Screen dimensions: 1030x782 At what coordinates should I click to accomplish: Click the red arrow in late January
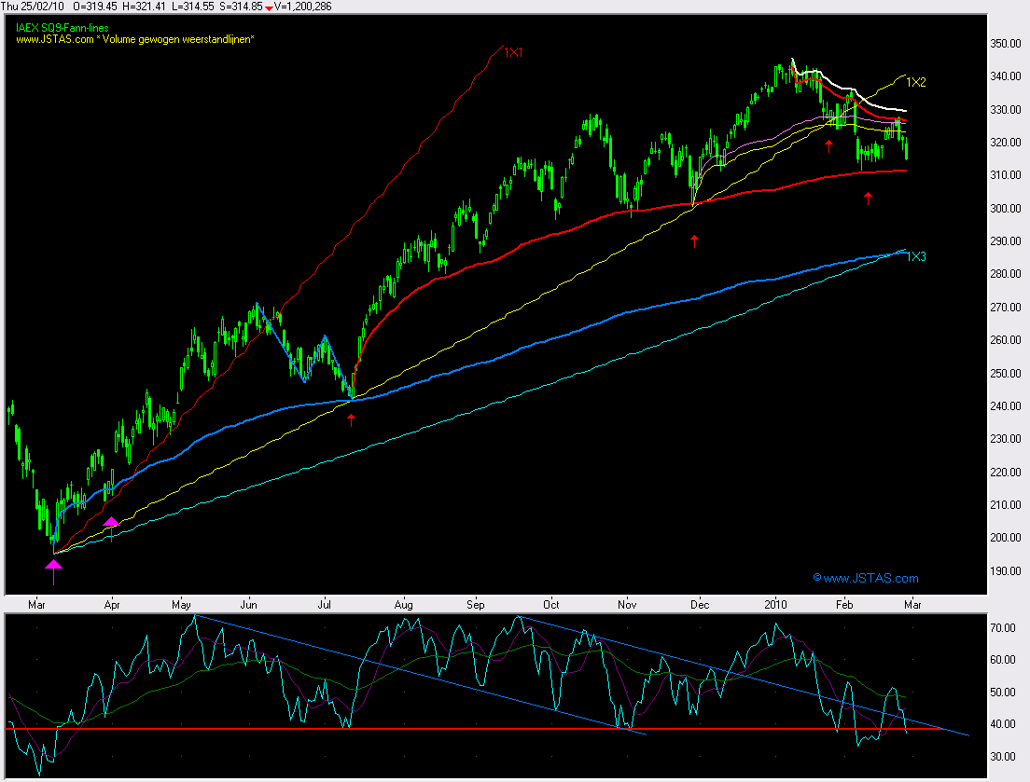(x=828, y=144)
